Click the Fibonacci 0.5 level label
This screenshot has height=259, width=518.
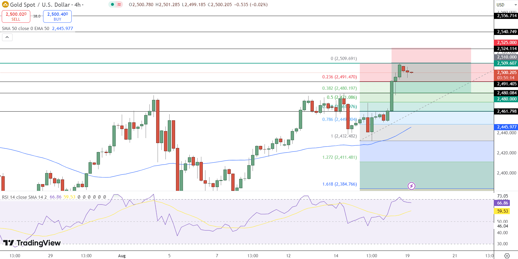pos(342,97)
